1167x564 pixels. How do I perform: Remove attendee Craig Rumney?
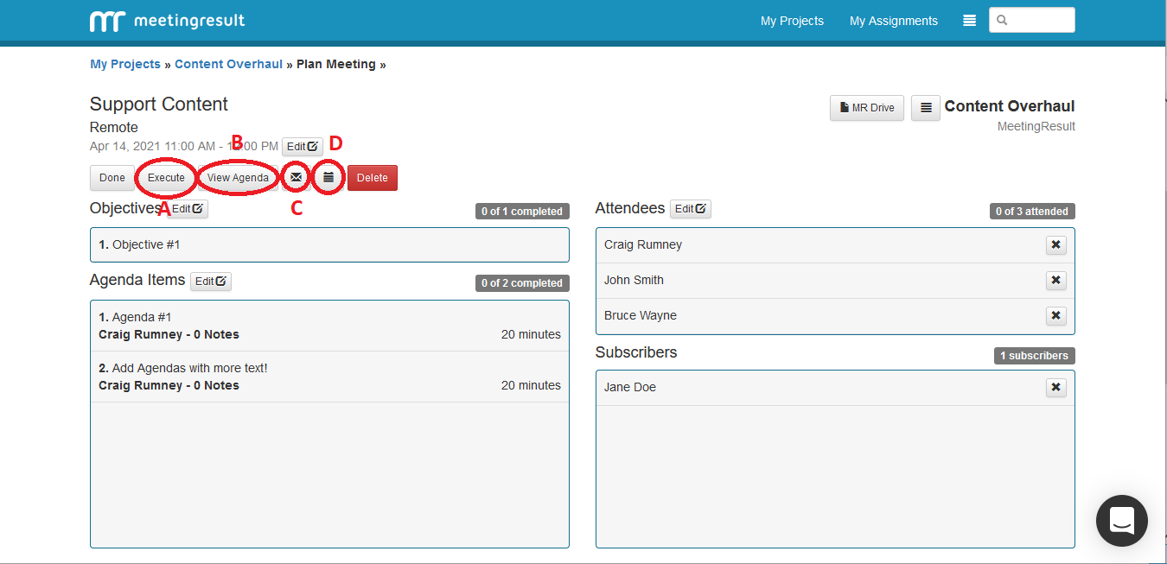[x=1055, y=245]
